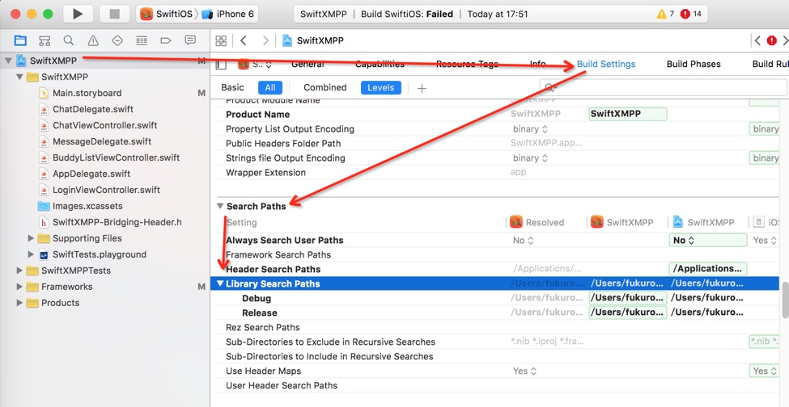Image resolution: width=789 pixels, height=407 pixels.
Task: Toggle the targets list sidebar icon
Action: point(221,65)
